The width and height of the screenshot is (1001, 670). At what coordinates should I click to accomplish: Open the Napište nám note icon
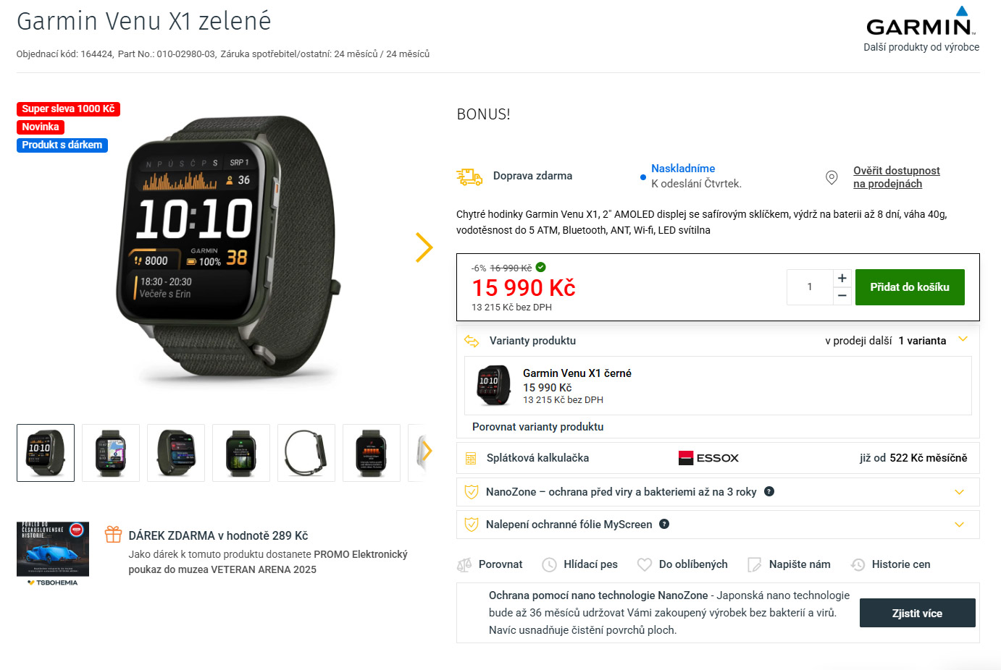[x=755, y=565]
